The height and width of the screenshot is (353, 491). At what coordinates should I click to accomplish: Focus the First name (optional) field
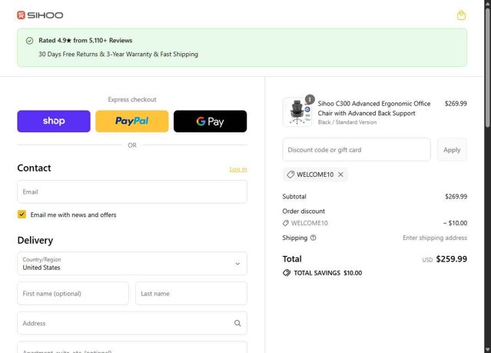[x=73, y=293]
